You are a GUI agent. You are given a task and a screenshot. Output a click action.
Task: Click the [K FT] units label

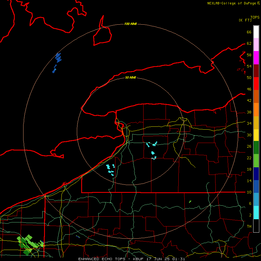pos(245,20)
